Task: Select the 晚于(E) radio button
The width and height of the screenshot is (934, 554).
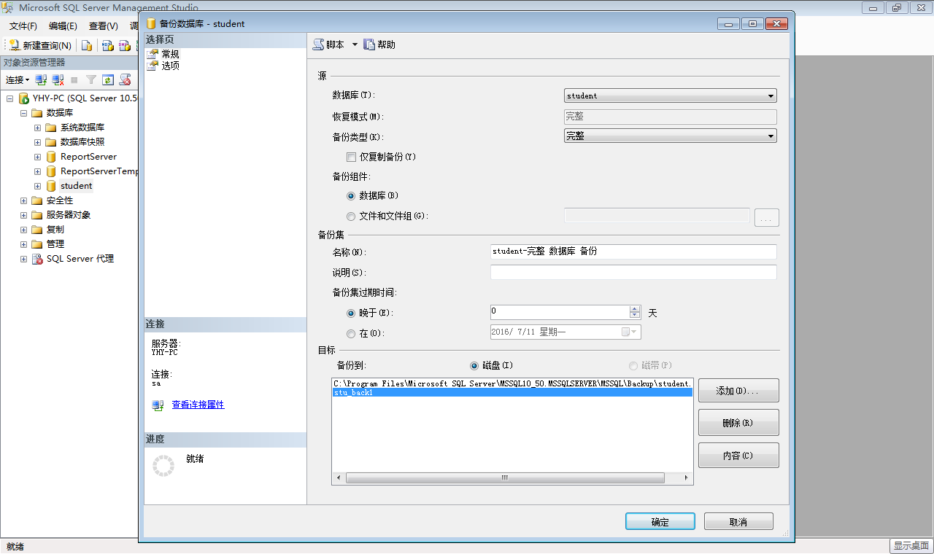Action: tap(351, 313)
